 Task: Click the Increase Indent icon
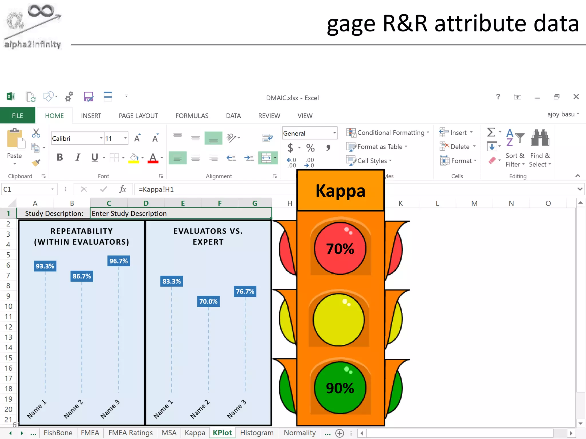pos(249,158)
